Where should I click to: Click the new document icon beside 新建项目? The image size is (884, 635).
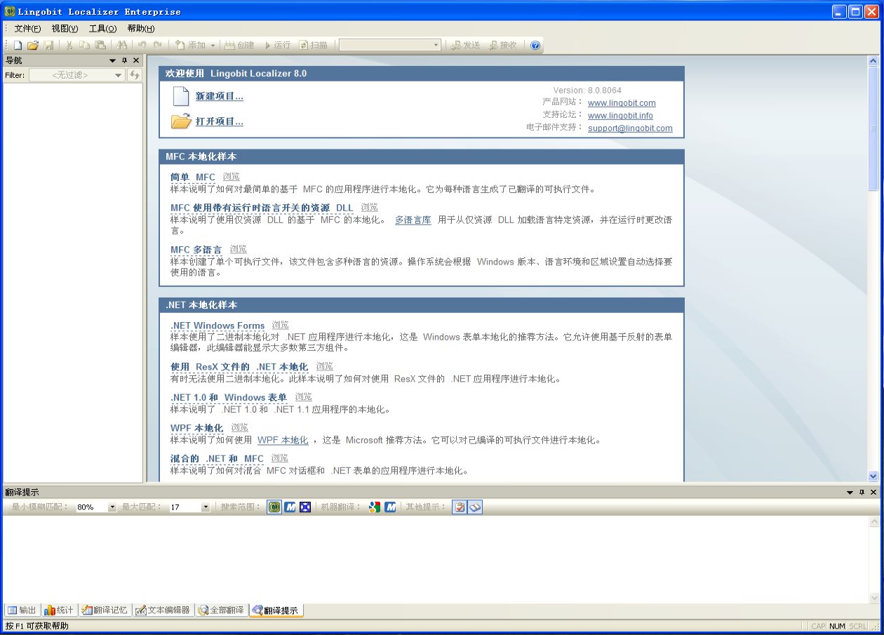point(181,96)
